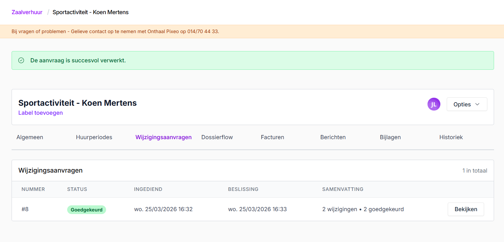The width and height of the screenshot is (504, 242).
Task: Click Label toevoegen link
Action: point(40,113)
